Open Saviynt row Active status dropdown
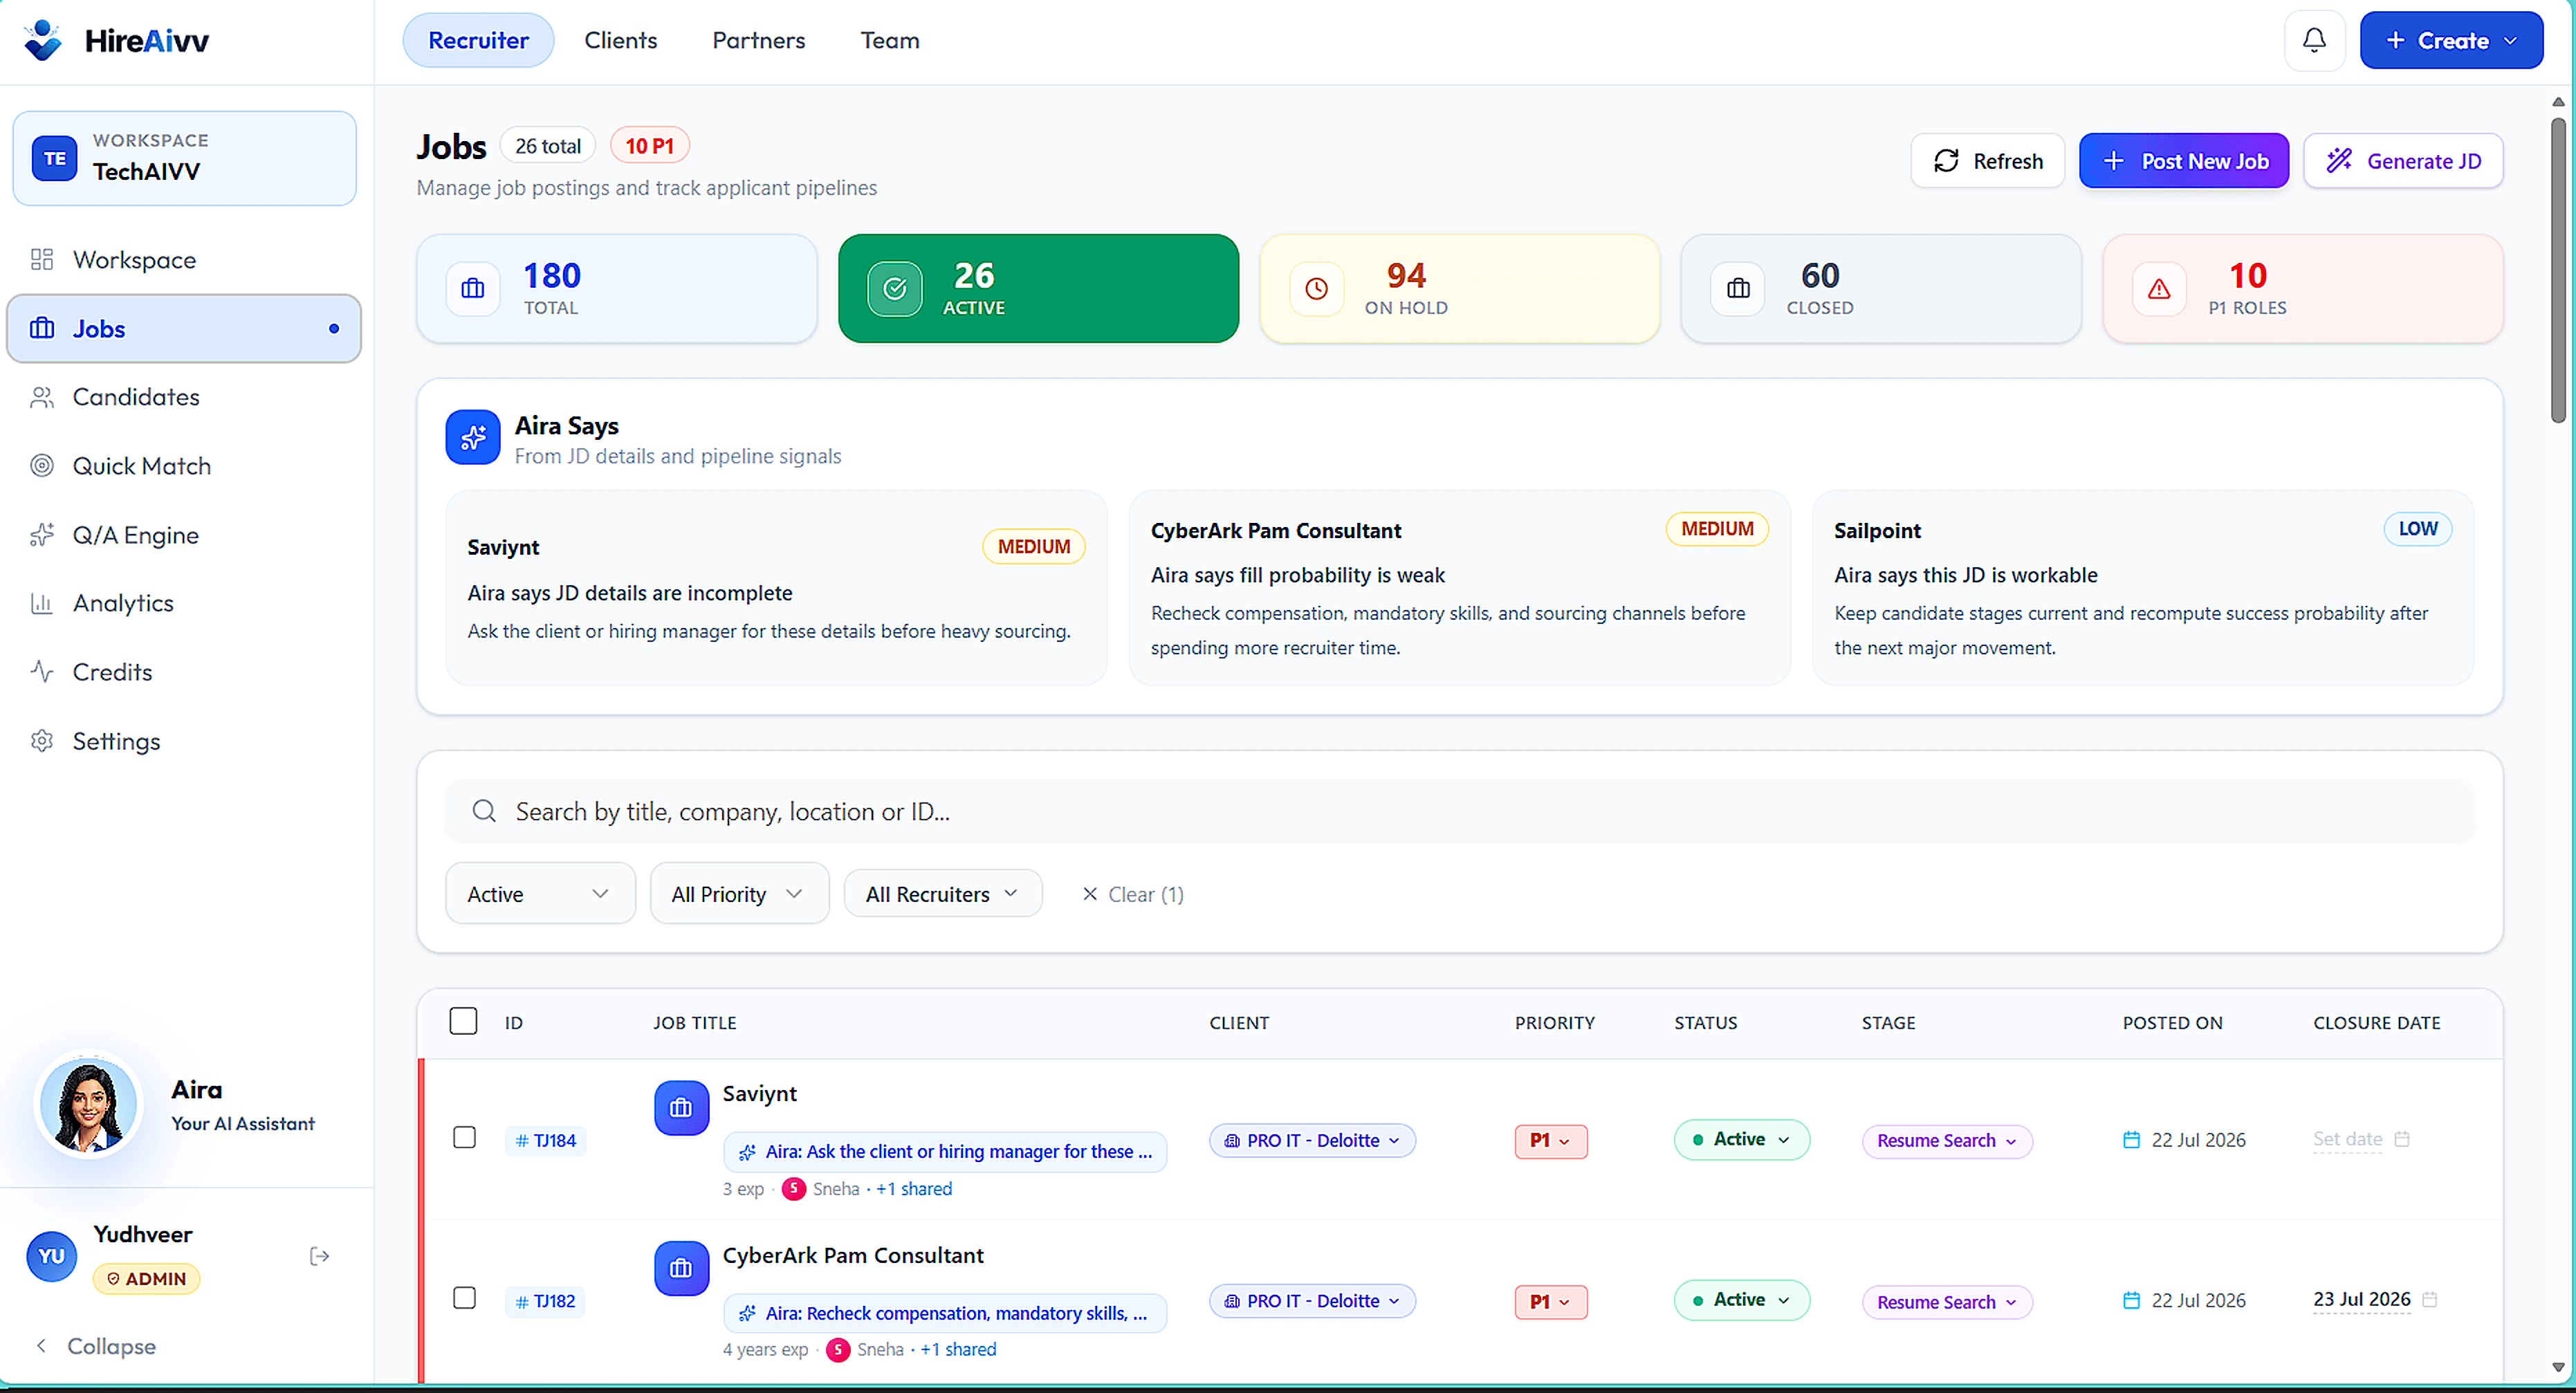Image resolution: width=2576 pixels, height=1393 pixels. tap(1741, 1140)
